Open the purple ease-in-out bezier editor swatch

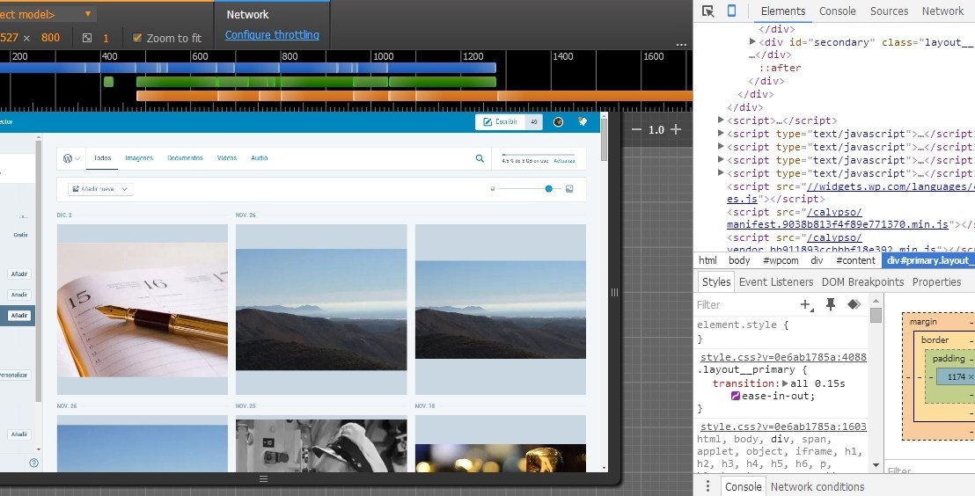[735, 396]
